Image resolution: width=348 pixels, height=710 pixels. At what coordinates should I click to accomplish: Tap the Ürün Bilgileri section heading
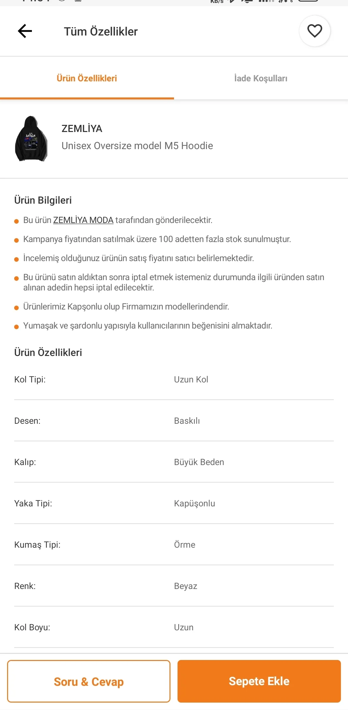click(x=43, y=200)
